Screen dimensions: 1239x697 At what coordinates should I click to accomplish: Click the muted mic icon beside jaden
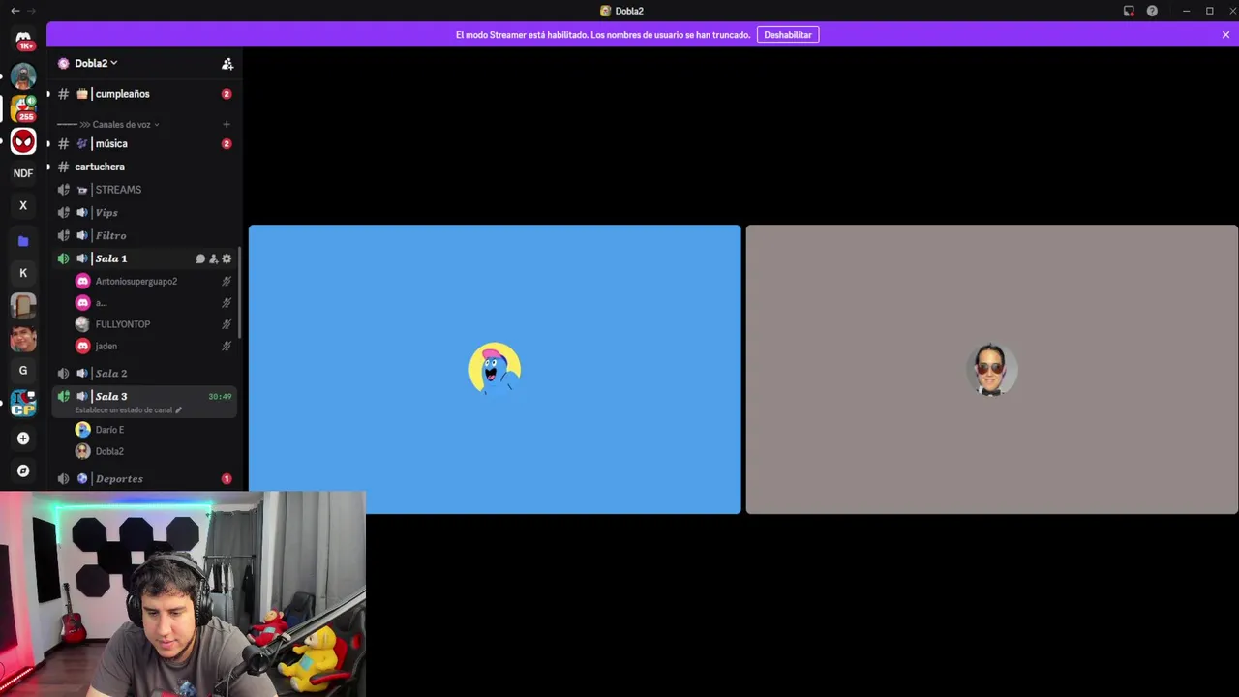click(x=227, y=346)
